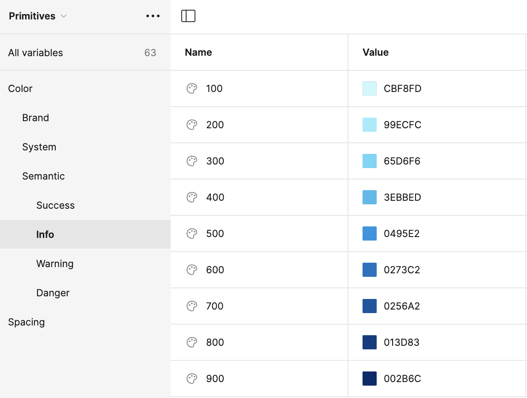The height and width of the screenshot is (398, 527).
Task: Open the Primitives collection dropdown
Action: [38, 16]
